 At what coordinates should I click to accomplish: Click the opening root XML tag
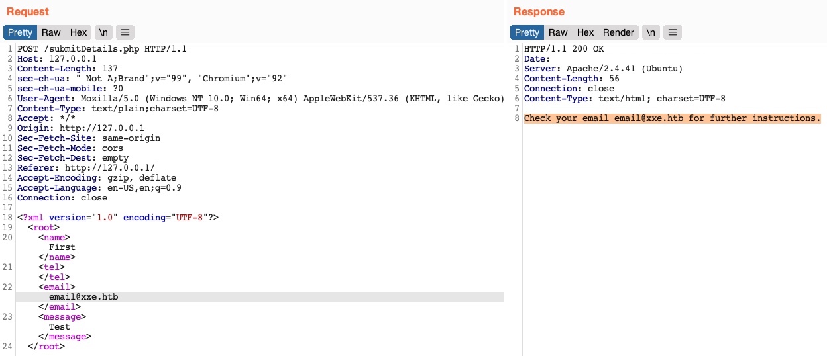coord(44,228)
